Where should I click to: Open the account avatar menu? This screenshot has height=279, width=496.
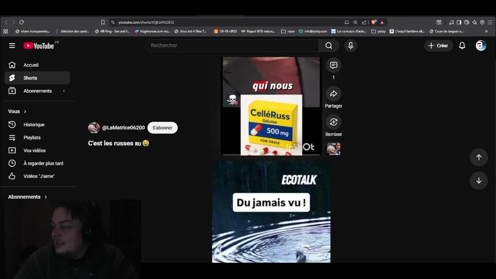coord(481,46)
